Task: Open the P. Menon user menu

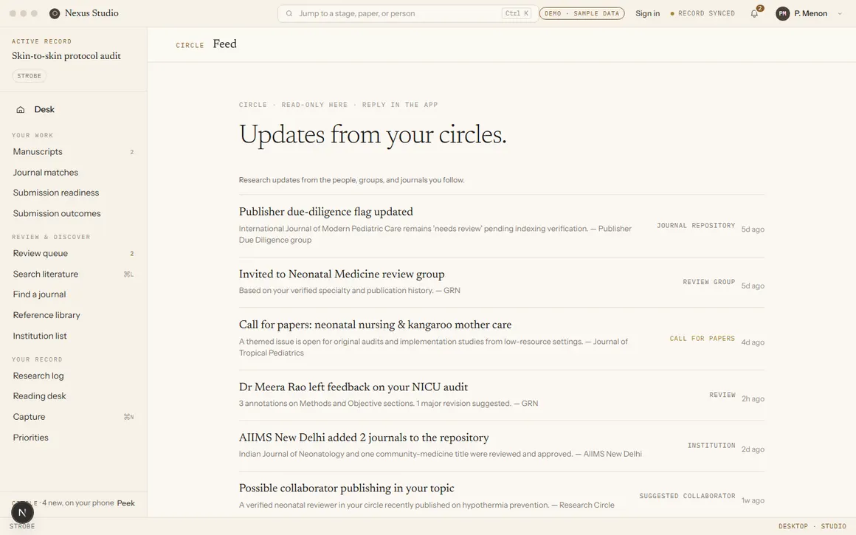Action: (x=809, y=13)
